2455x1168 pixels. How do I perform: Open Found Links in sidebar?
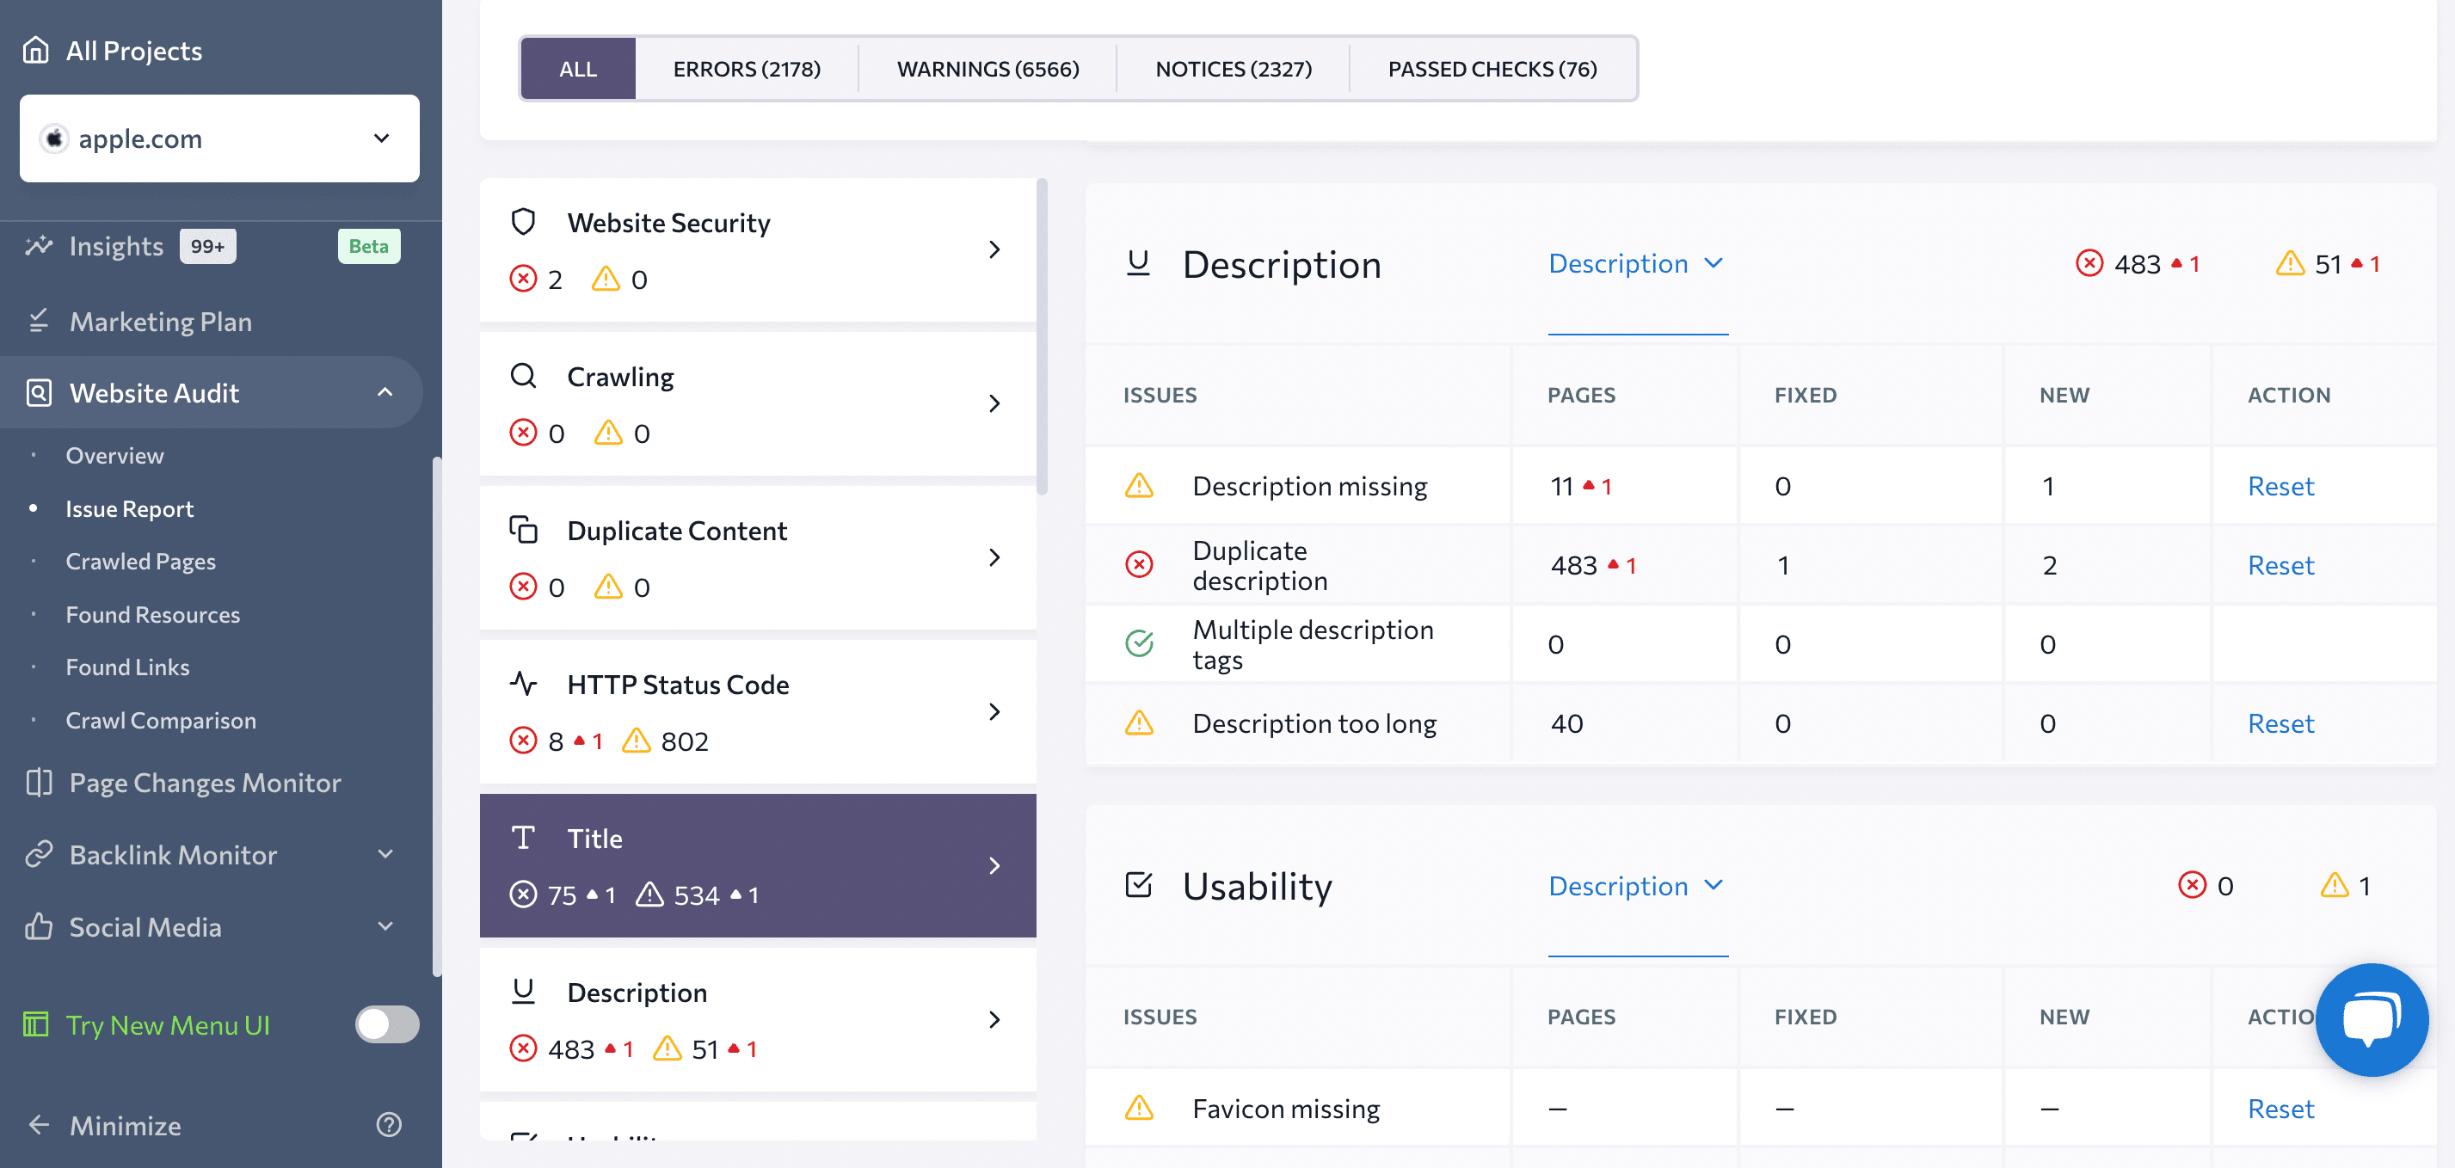[x=126, y=667]
